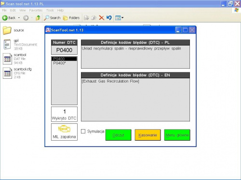Select the scantool.cfg file
241x180 pixels.
[23, 69]
